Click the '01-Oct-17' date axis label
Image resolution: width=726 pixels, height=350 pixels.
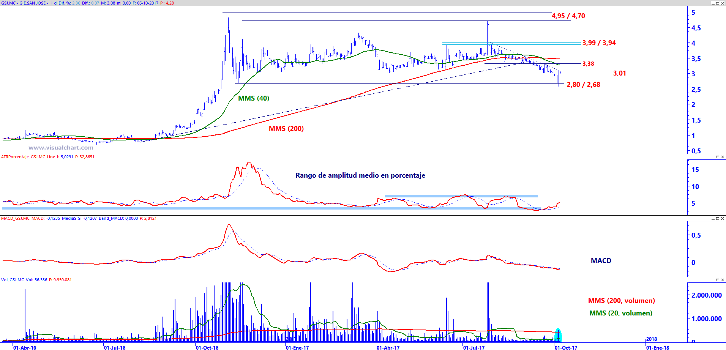[566, 347]
